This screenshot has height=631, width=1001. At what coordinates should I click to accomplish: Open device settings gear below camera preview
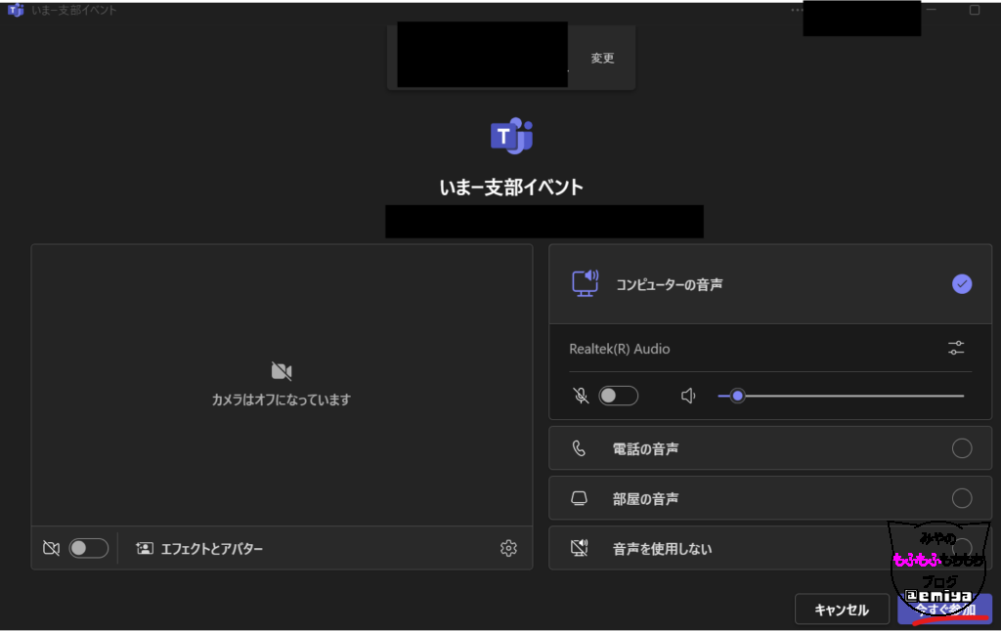pos(508,549)
